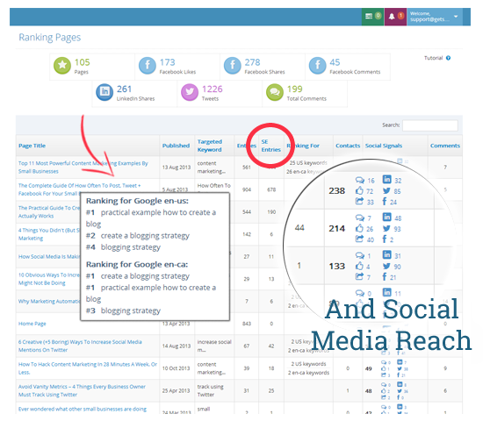Viewport: 483px width, 421px height.
Task: Click the Facebook Comments circle icon
Action: click(318, 66)
